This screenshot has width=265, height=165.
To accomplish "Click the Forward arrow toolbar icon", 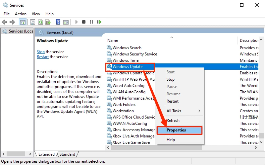I will pyautogui.click(x=12, y=22).
